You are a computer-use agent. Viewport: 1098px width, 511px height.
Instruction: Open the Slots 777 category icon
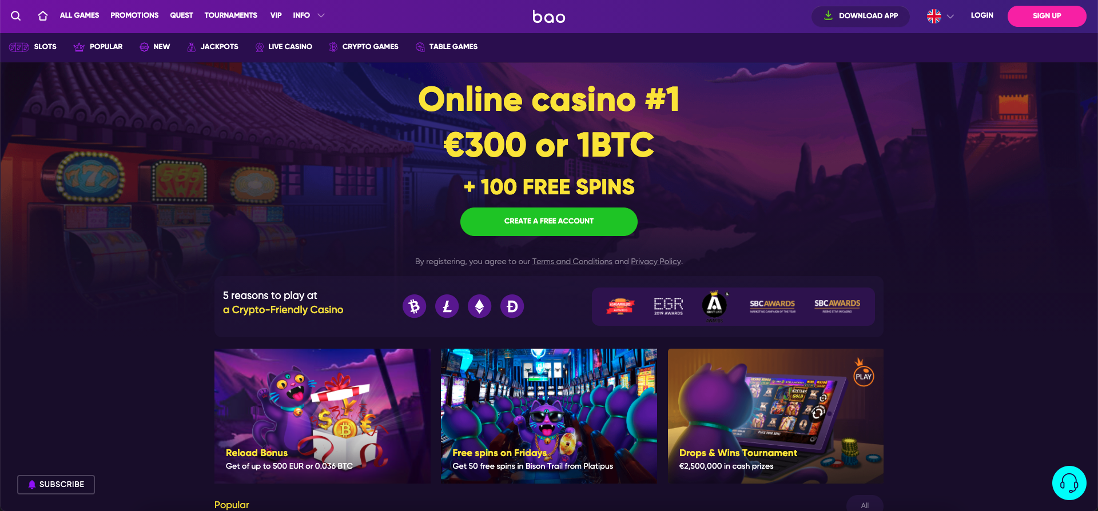(x=19, y=47)
